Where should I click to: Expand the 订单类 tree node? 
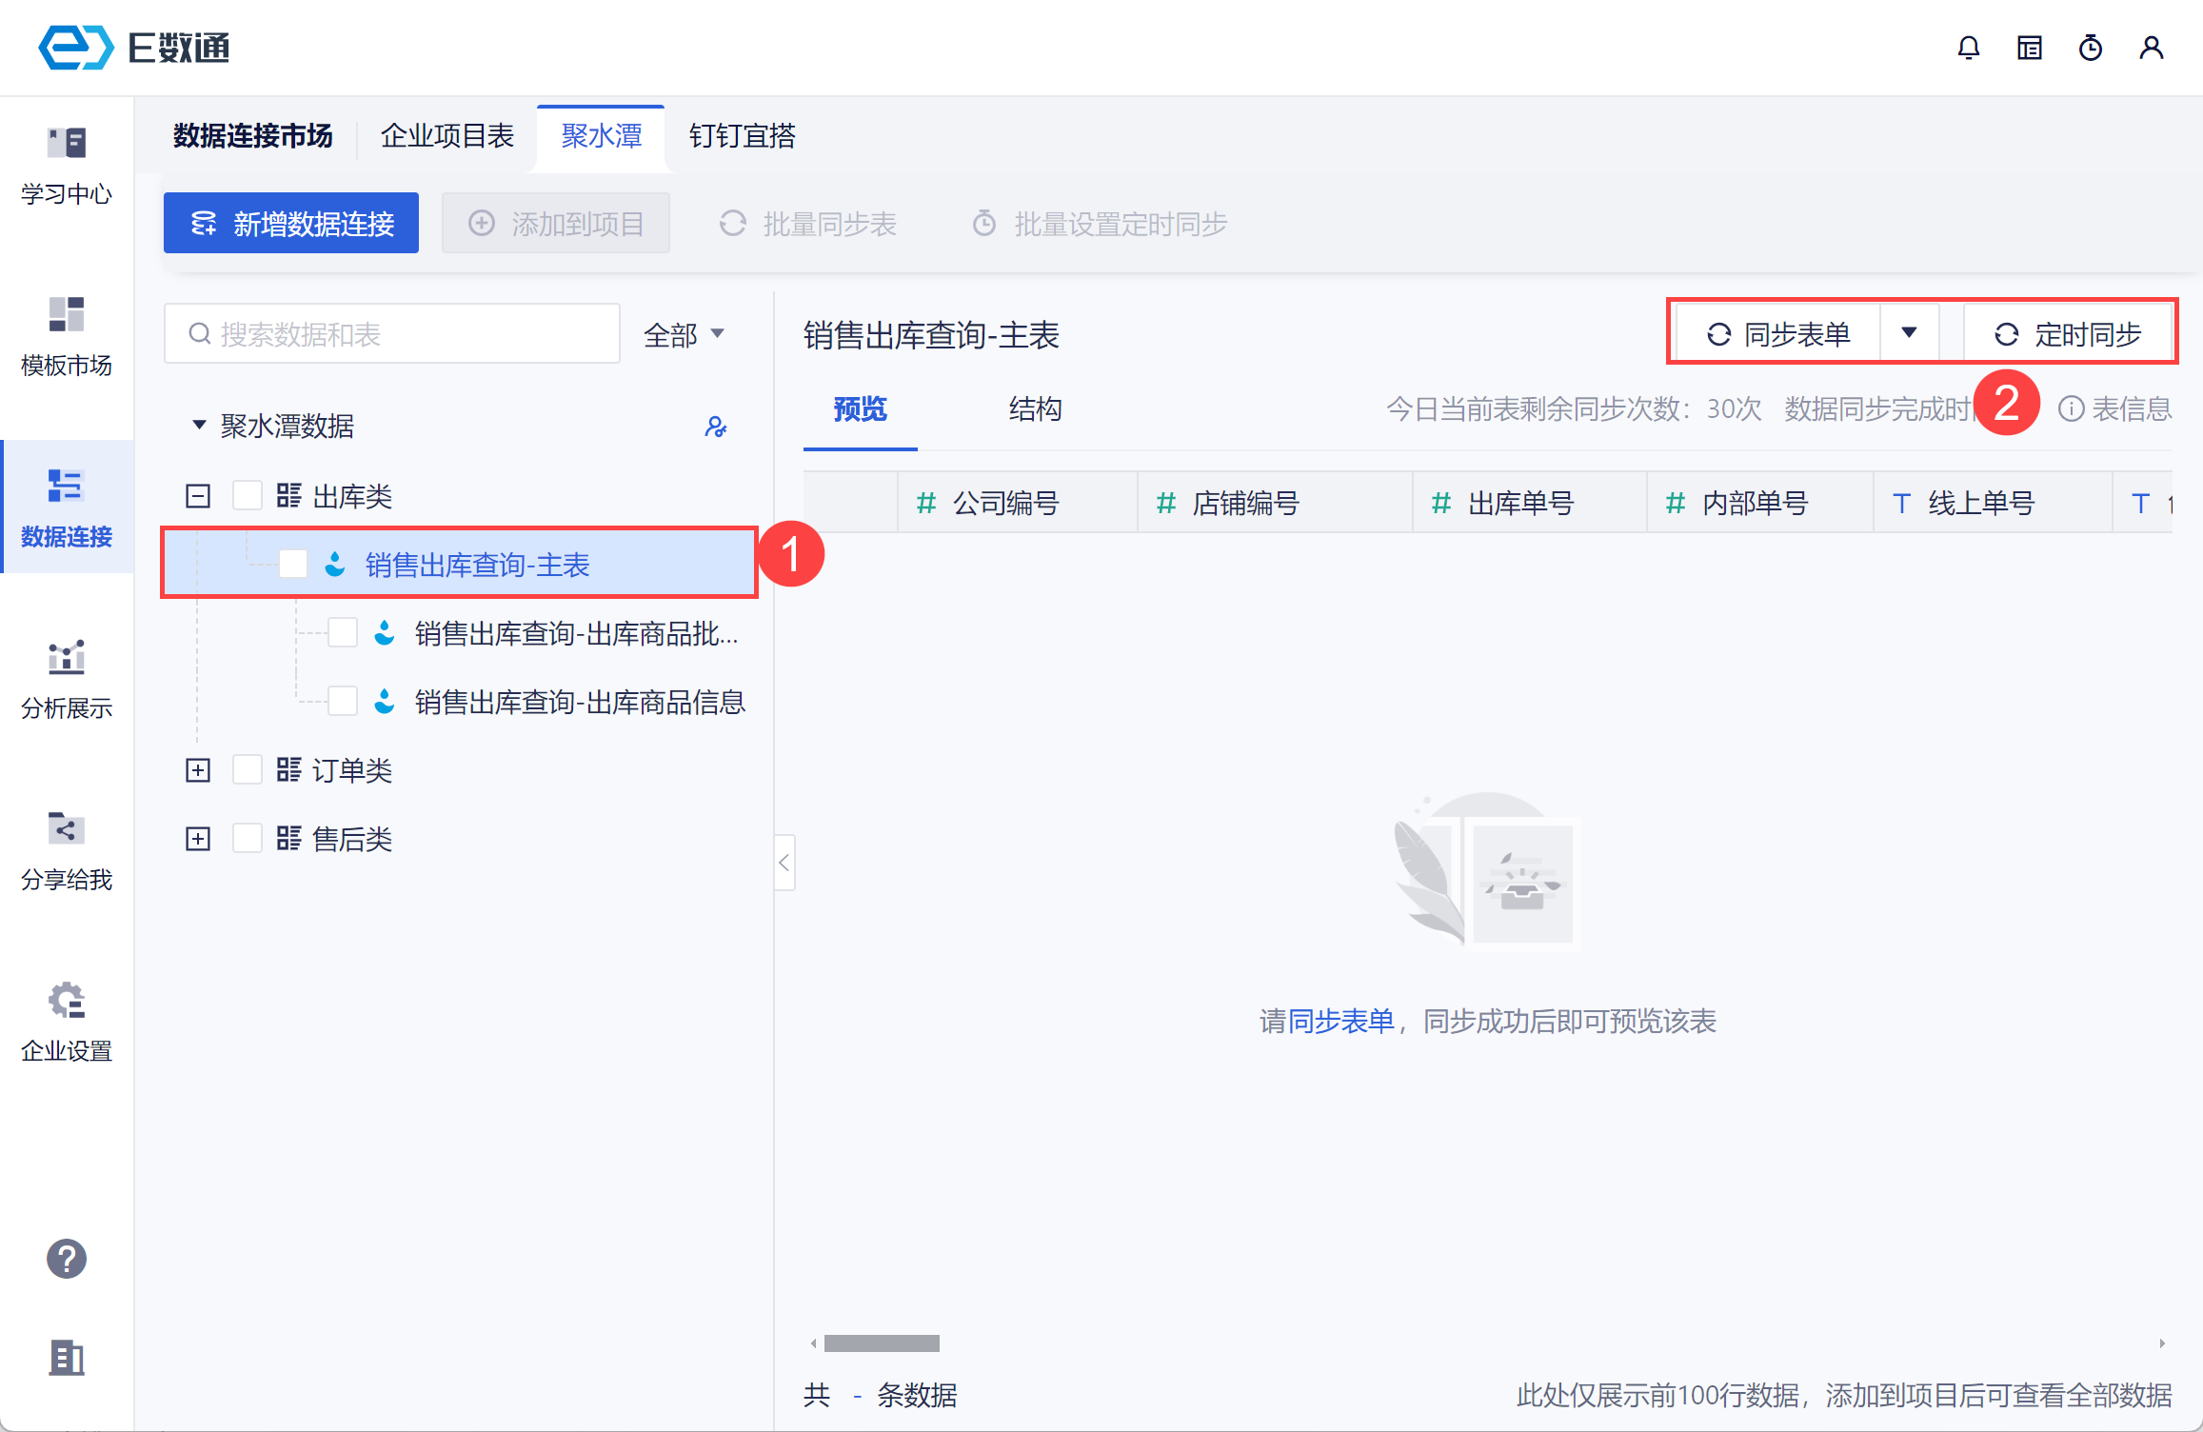click(198, 770)
